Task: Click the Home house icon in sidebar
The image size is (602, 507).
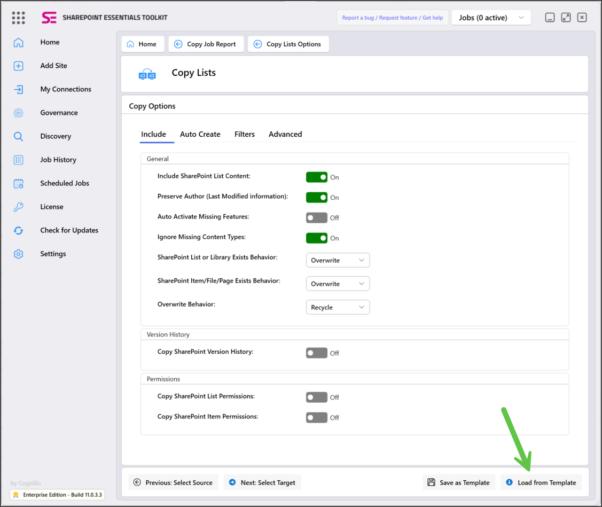Action: (x=18, y=42)
